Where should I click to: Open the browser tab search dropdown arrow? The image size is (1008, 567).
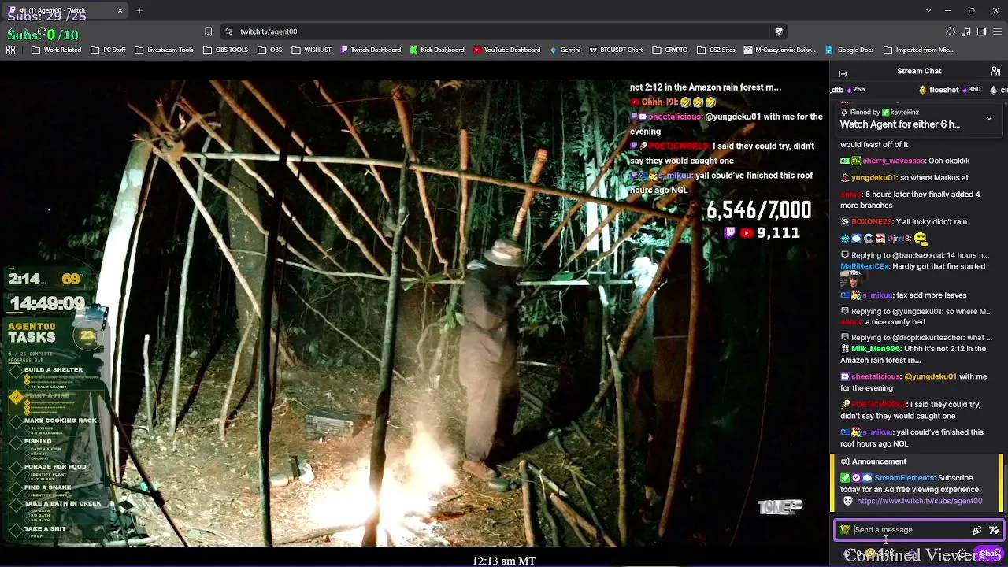pyautogui.click(x=928, y=11)
